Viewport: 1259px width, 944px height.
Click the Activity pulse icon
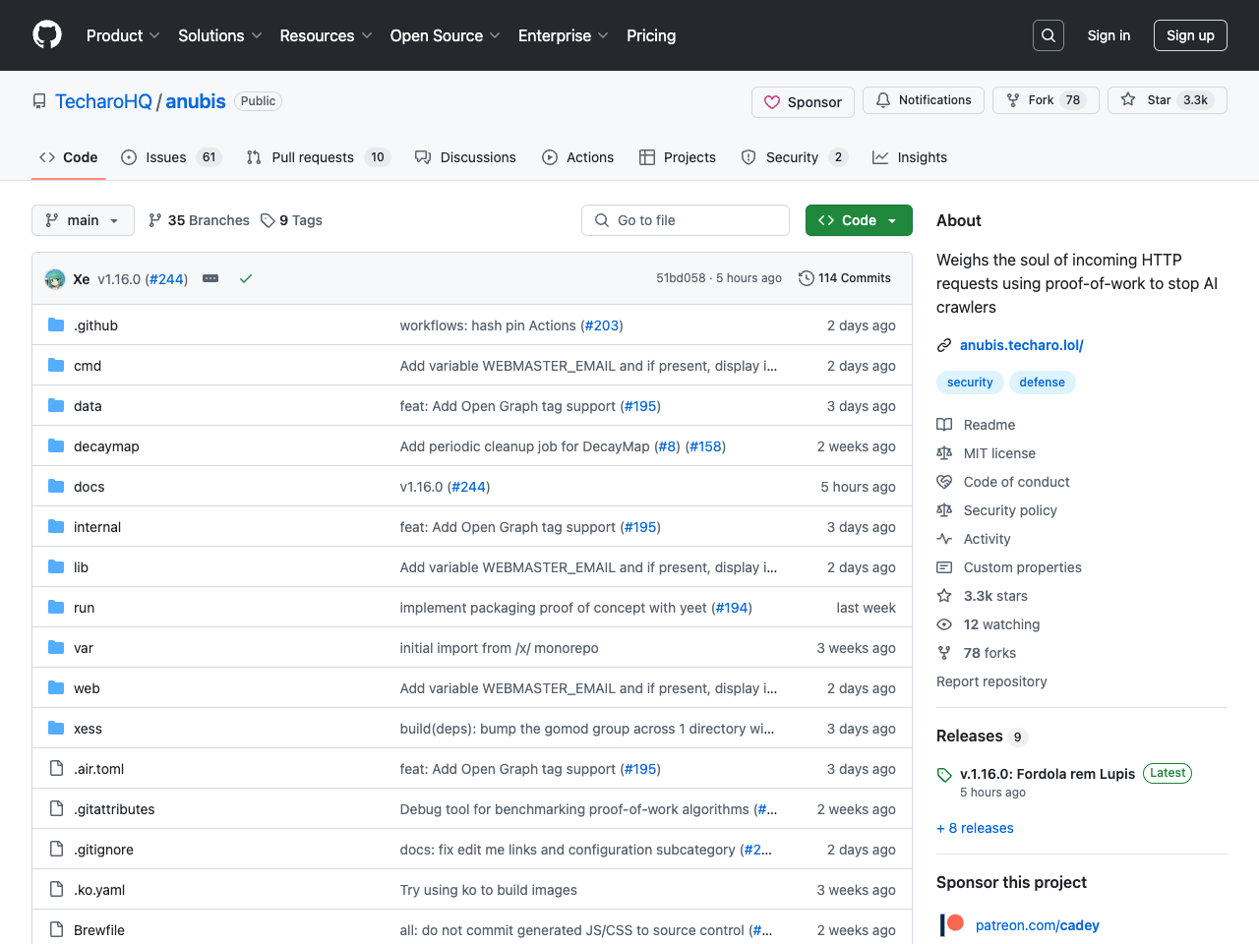point(944,539)
